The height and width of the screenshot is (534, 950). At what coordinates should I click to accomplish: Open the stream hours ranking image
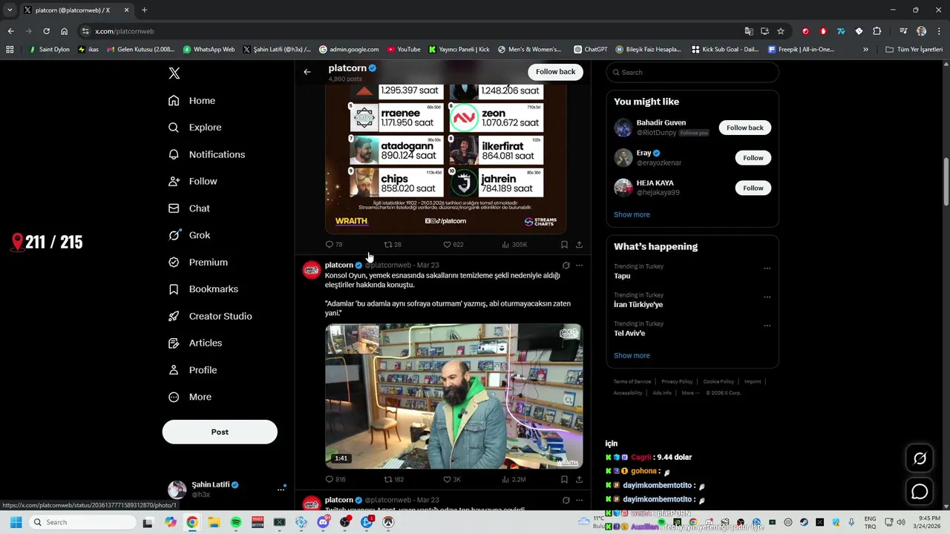(x=445, y=159)
